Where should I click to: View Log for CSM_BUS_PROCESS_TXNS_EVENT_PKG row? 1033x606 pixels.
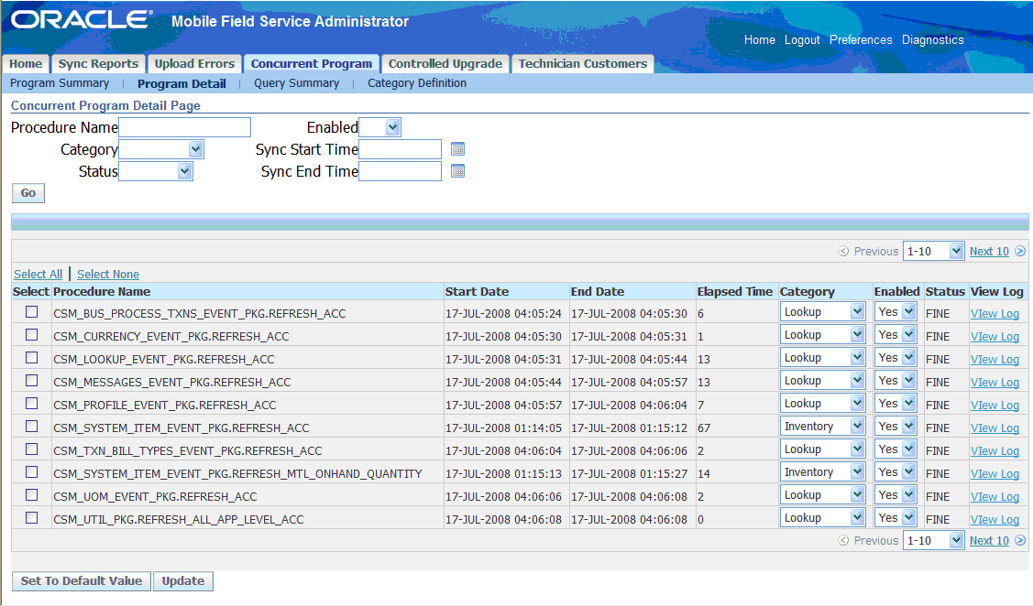995,314
